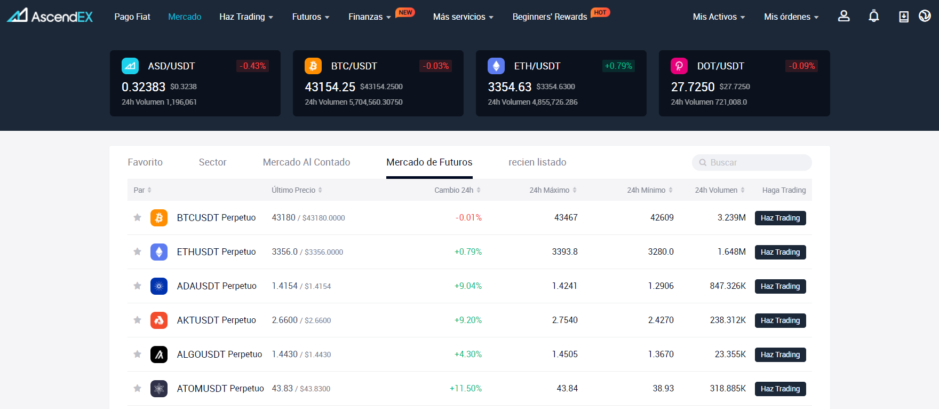Click Haz Trading for BTCUSDT Perpetuo
Screen dimensions: 939x409
(780, 218)
